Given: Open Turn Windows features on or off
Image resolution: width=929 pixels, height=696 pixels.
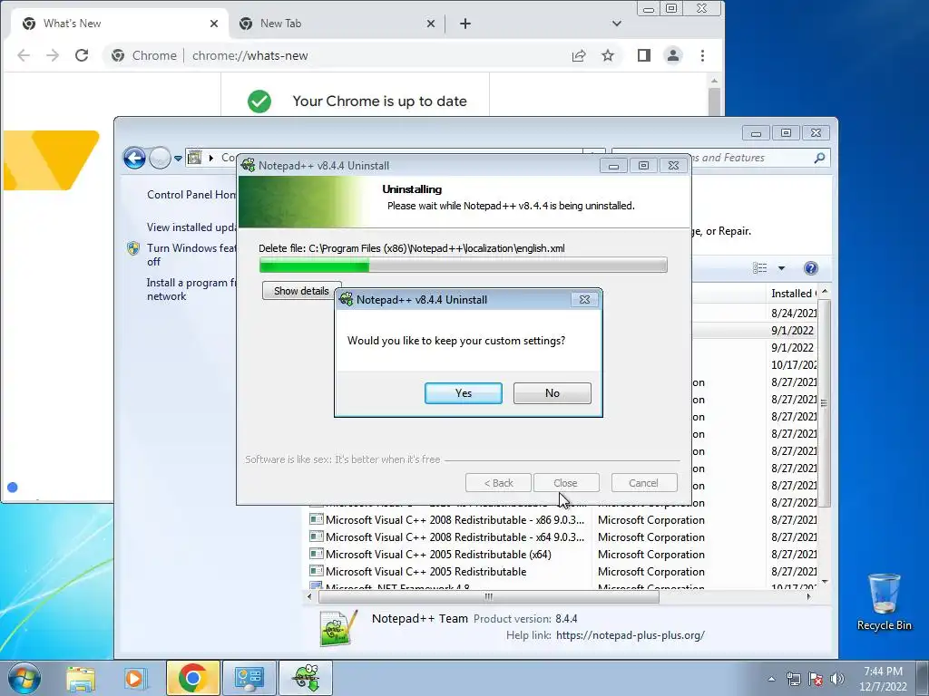Looking at the screenshot, I should [x=191, y=255].
